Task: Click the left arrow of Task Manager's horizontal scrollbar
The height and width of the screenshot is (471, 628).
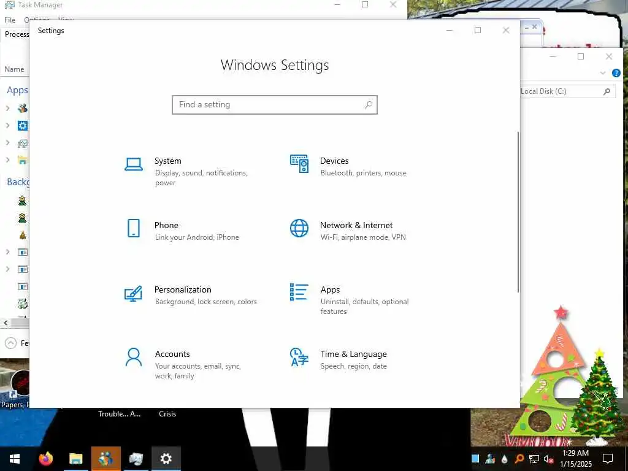Action: point(6,323)
